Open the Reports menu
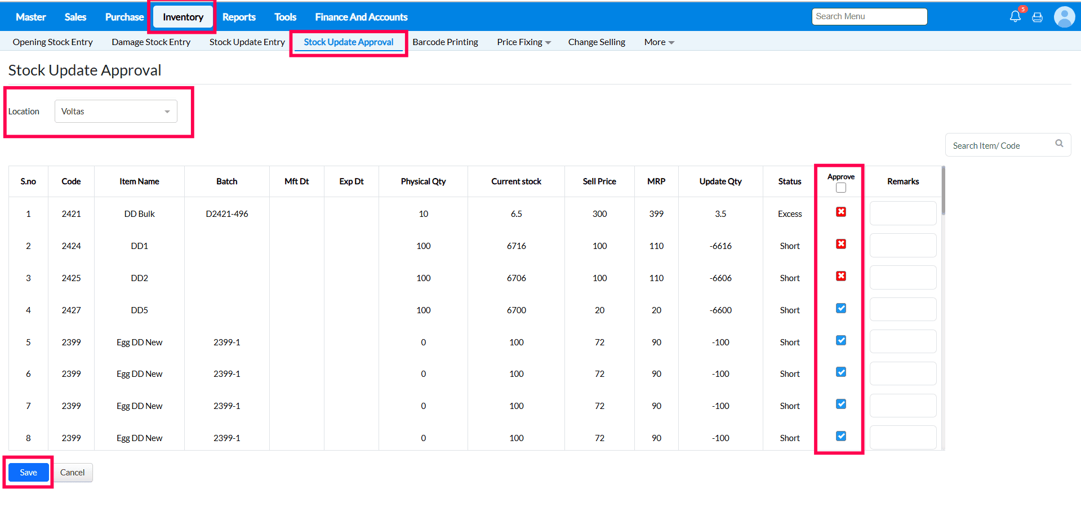This screenshot has height=516, width=1081. point(239,17)
